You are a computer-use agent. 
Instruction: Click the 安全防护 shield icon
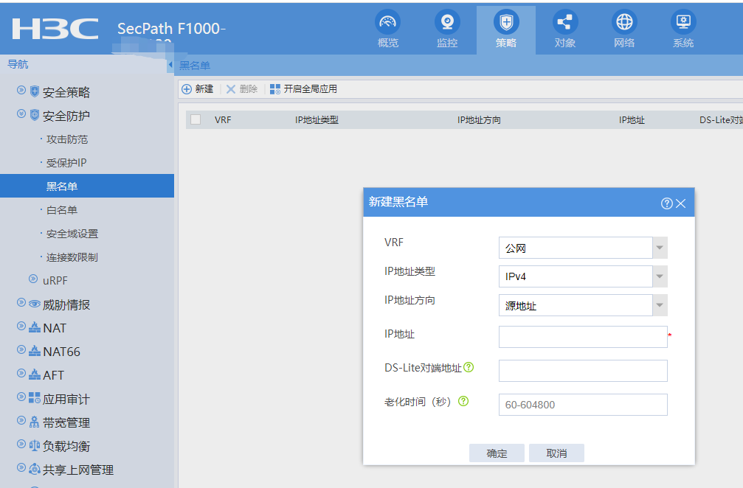[35, 115]
